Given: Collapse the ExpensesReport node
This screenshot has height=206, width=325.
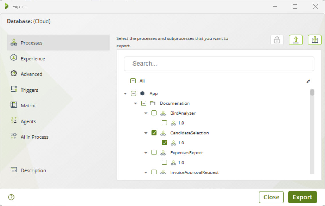Looking at the screenshot, I should (x=146, y=153).
